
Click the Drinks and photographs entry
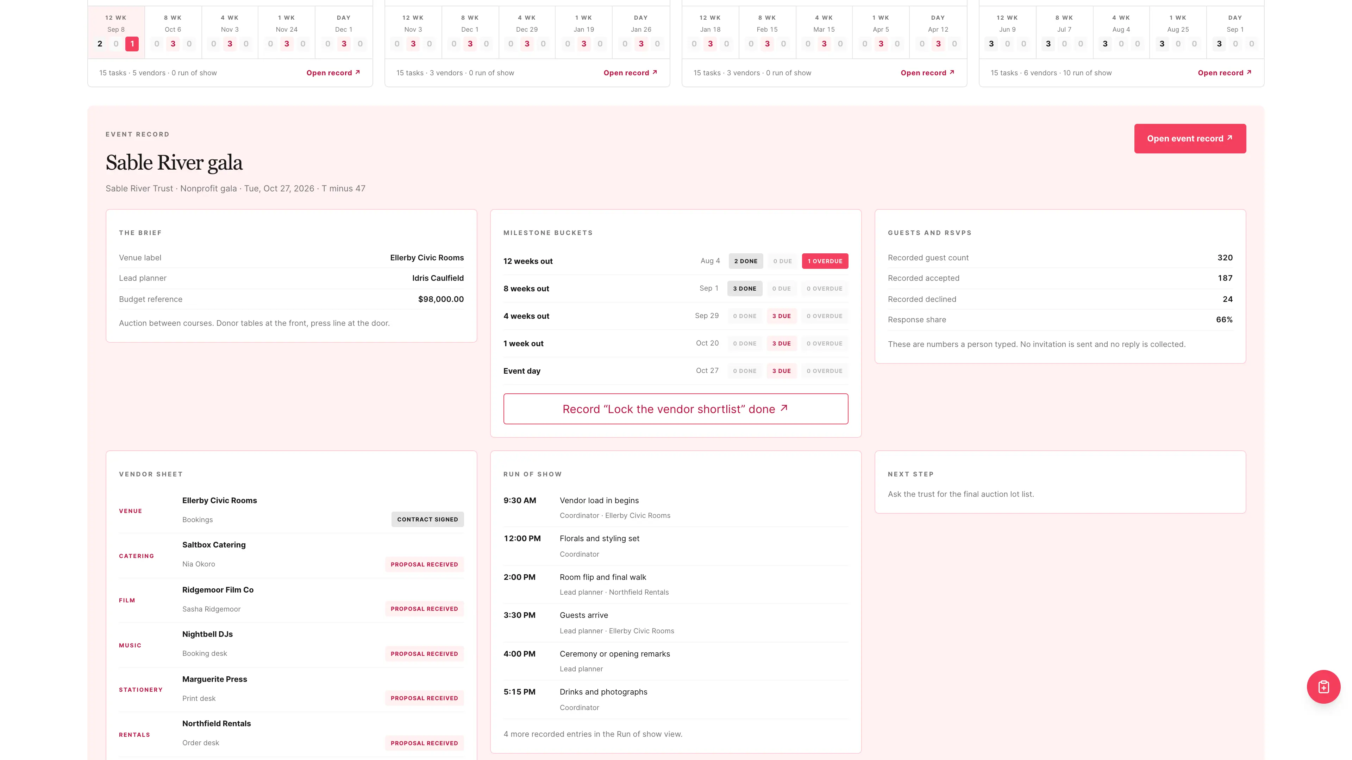(676, 699)
